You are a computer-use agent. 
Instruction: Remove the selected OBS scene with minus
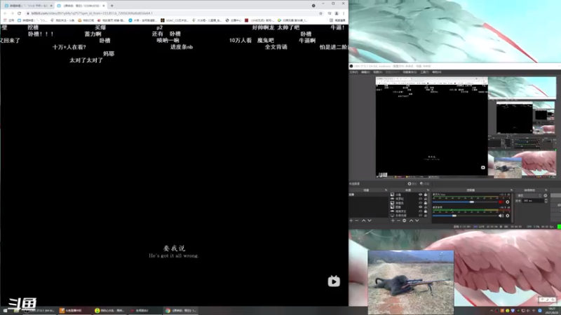pyautogui.click(x=357, y=220)
